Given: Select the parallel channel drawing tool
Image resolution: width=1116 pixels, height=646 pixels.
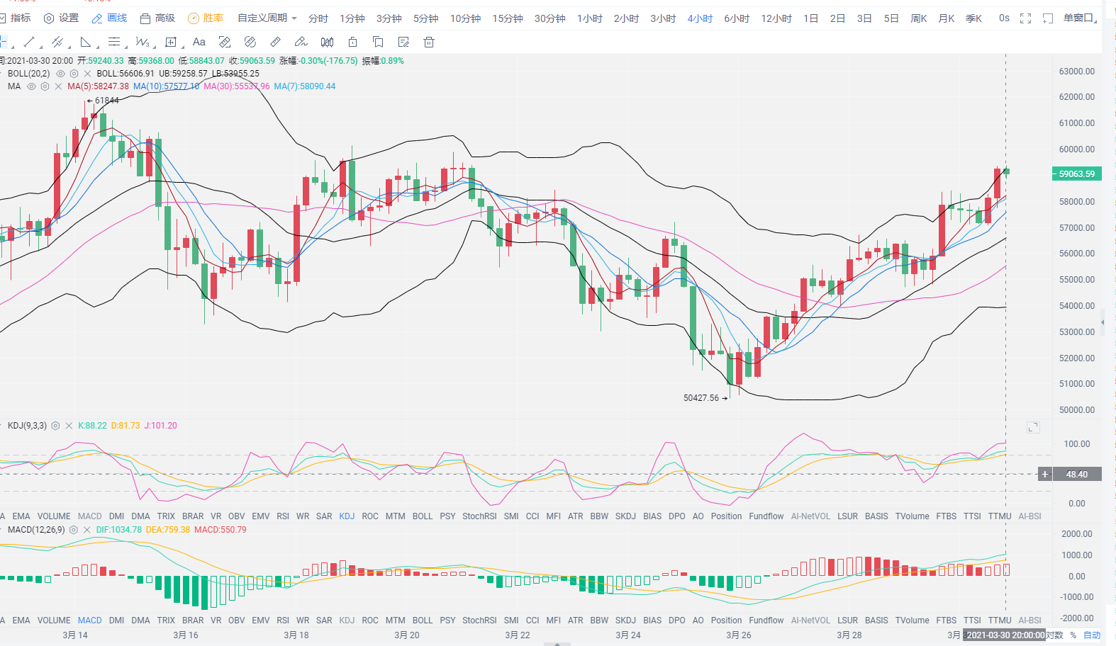Looking at the screenshot, I should pos(57,42).
